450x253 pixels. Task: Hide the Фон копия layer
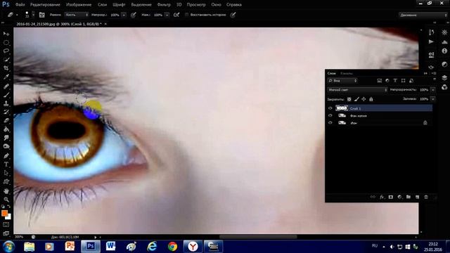330,115
